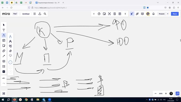Screen dimensions: 181x102
Task: Switch to the active yellow pinned tab
Action: point(12,3)
